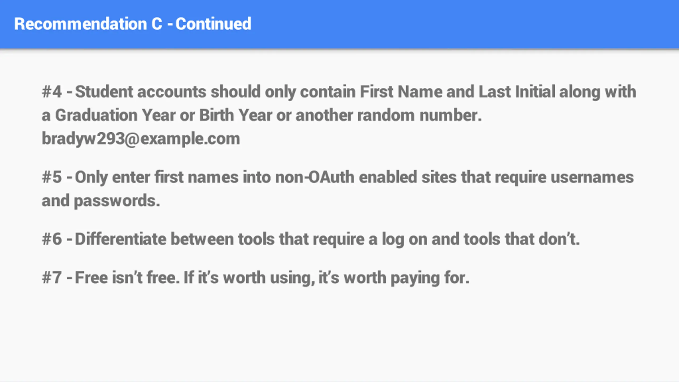Click the '#4' item number

[x=52, y=92]
